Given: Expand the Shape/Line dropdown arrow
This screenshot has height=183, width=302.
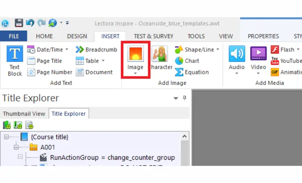Looking at the screenshot, I should coord(218,49).
